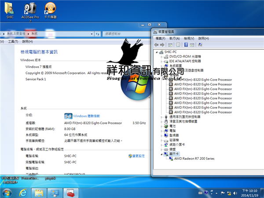The width and height of the screenshot is (264, 198).
Task: Open the 工具(T) menu in Control Panel window
Action: coord(13,41)
